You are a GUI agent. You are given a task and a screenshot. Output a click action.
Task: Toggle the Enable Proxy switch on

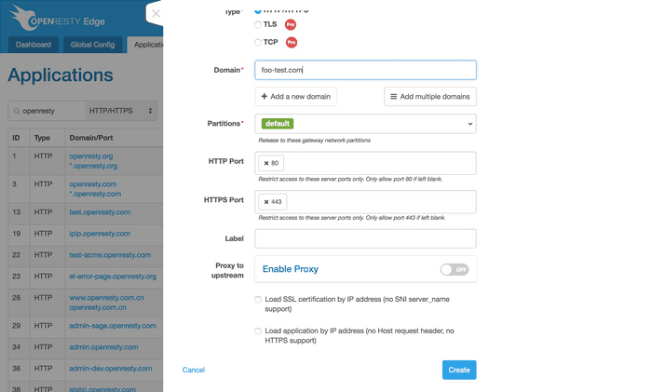coord(455,269)
